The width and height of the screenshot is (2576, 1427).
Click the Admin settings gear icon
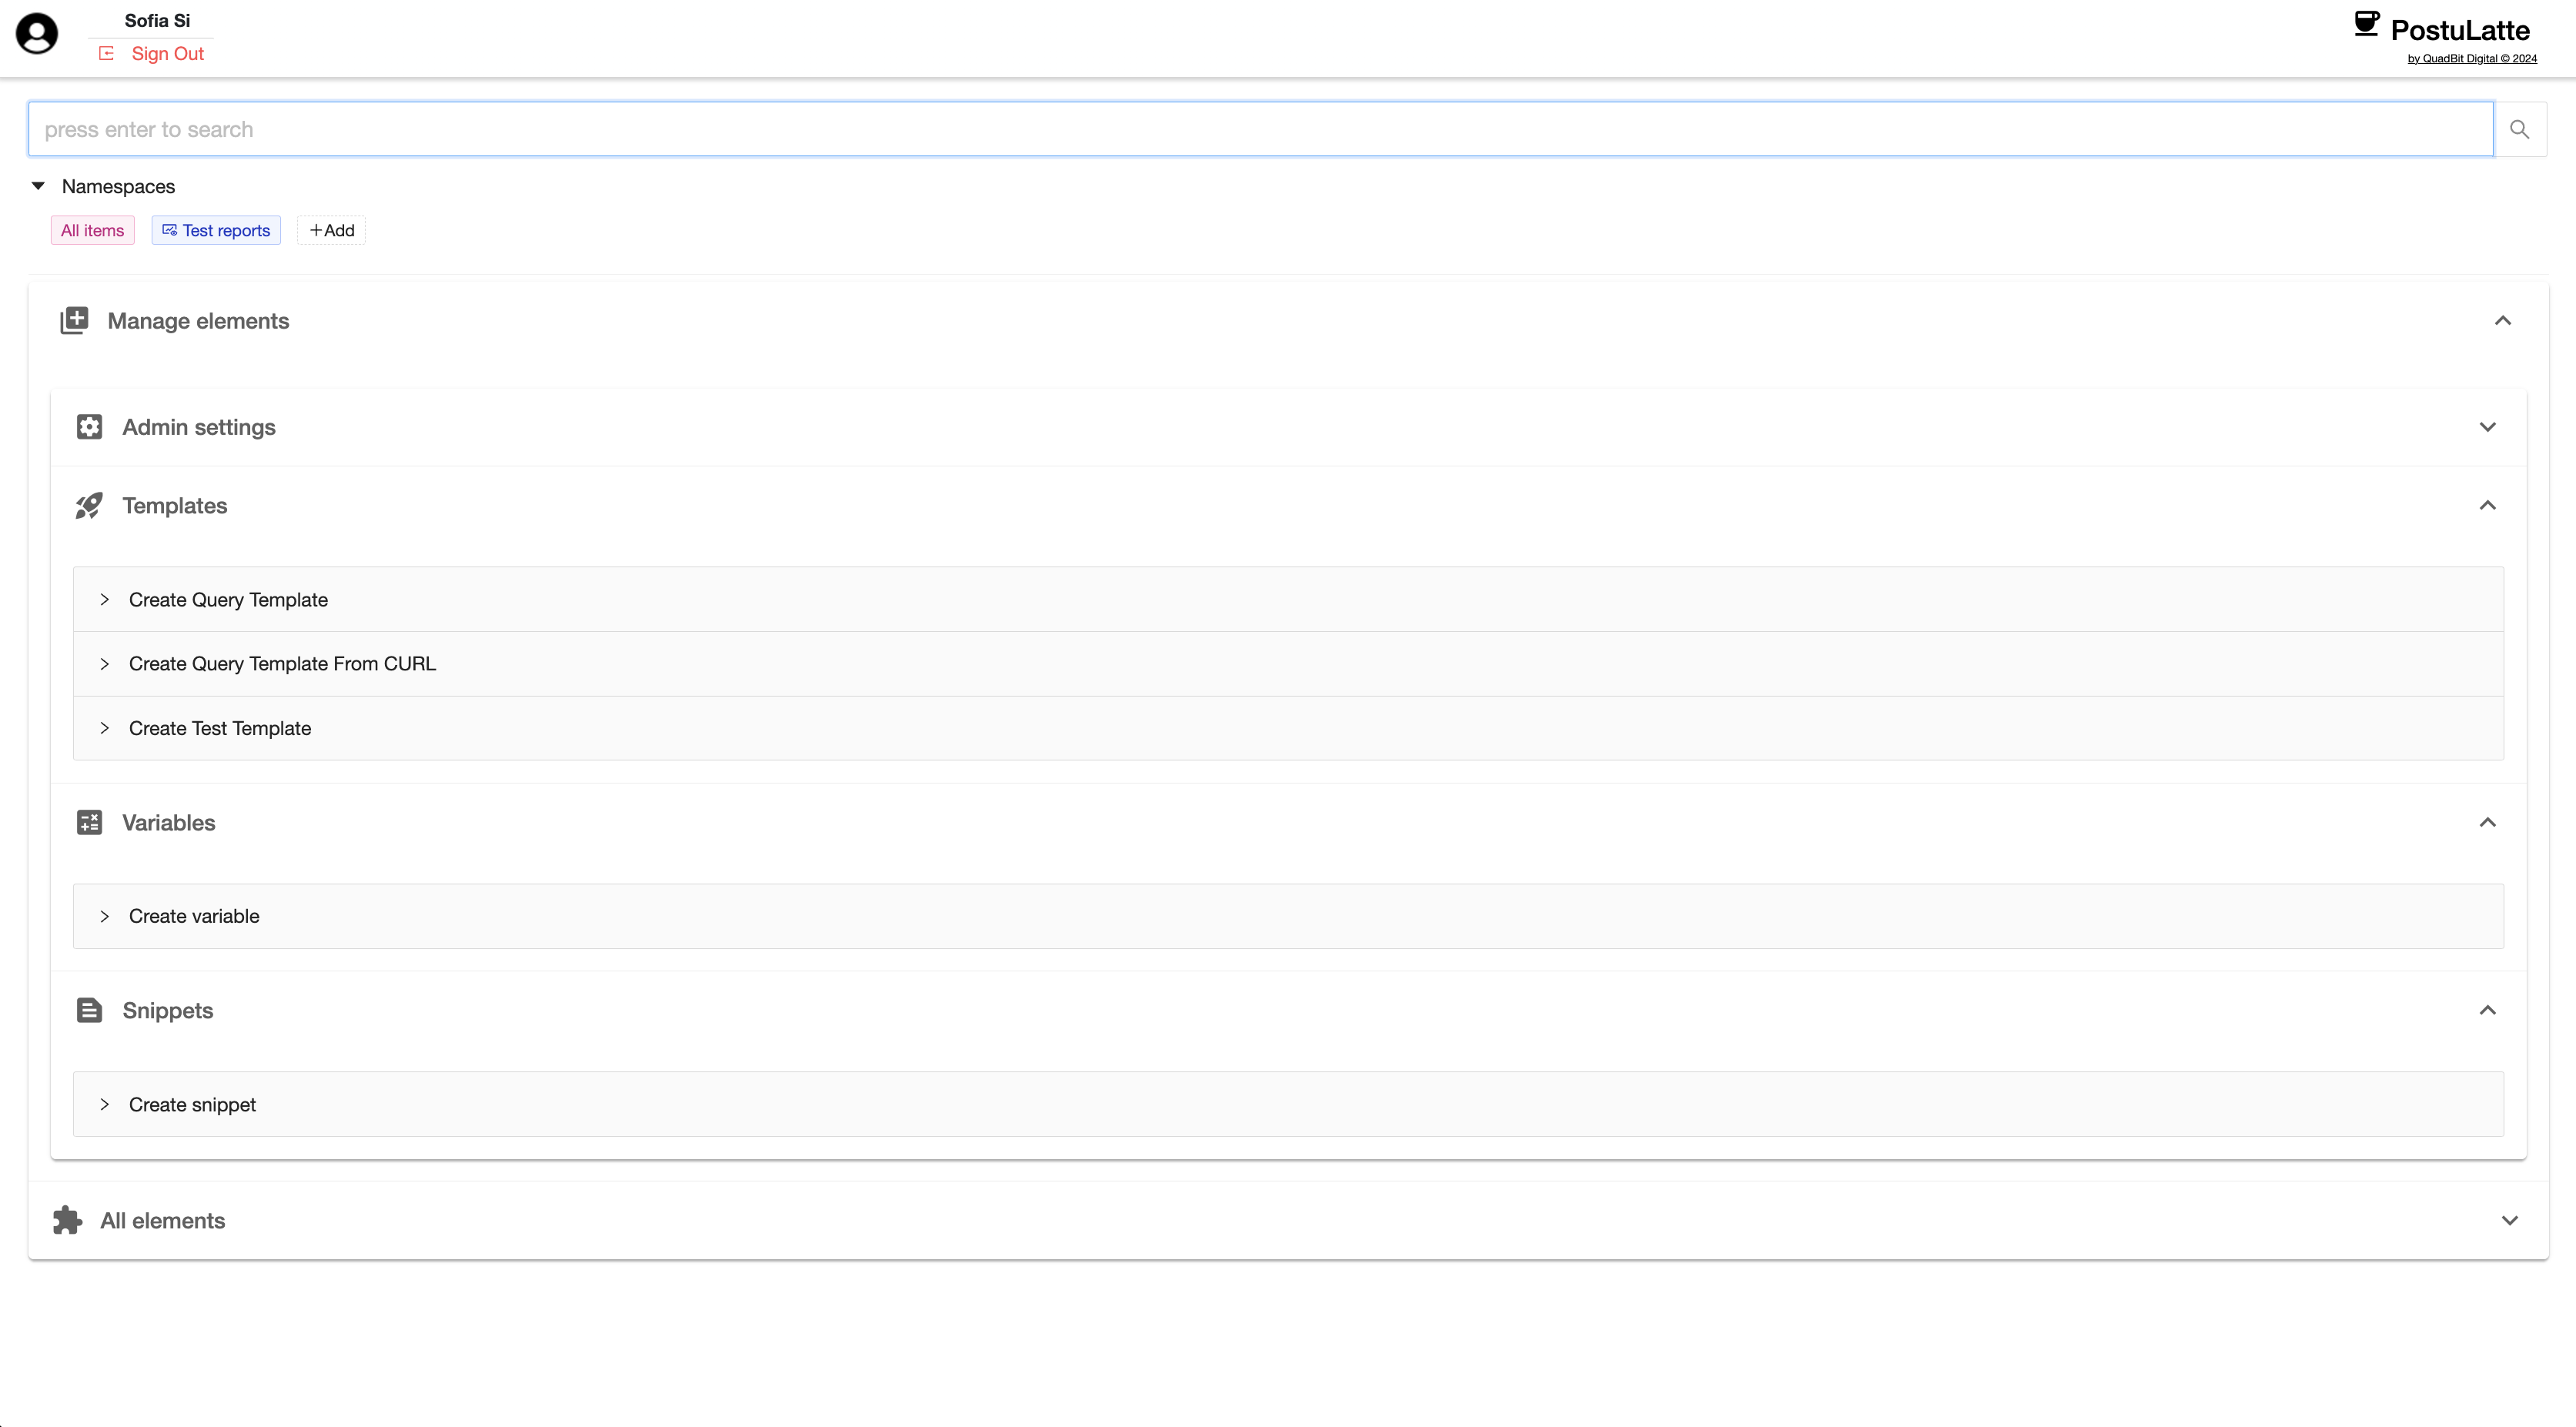[x=89, y=426]
